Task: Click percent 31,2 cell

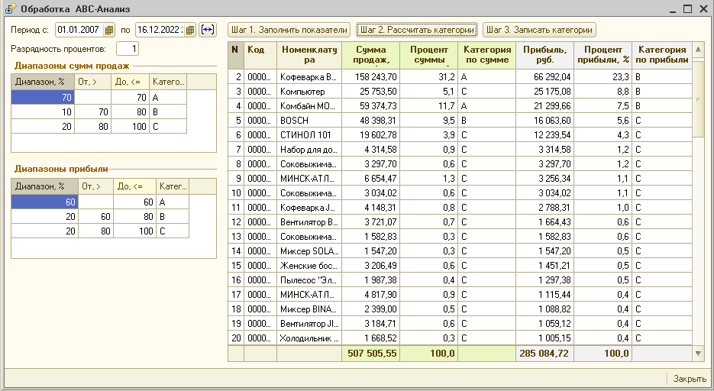Action: 428,77
